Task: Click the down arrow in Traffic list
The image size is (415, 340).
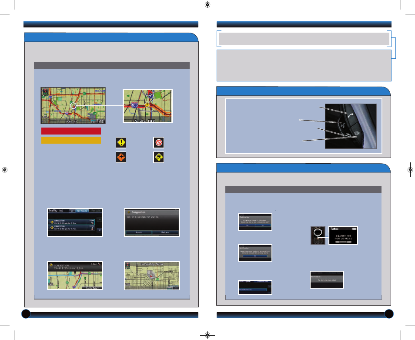Action: tap(100, 230)
